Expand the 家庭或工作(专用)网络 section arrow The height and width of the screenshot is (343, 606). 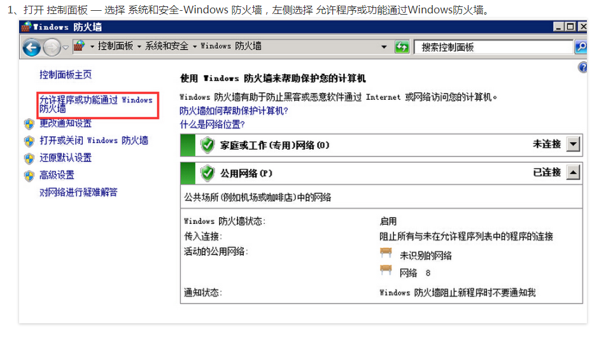(573, 144)
